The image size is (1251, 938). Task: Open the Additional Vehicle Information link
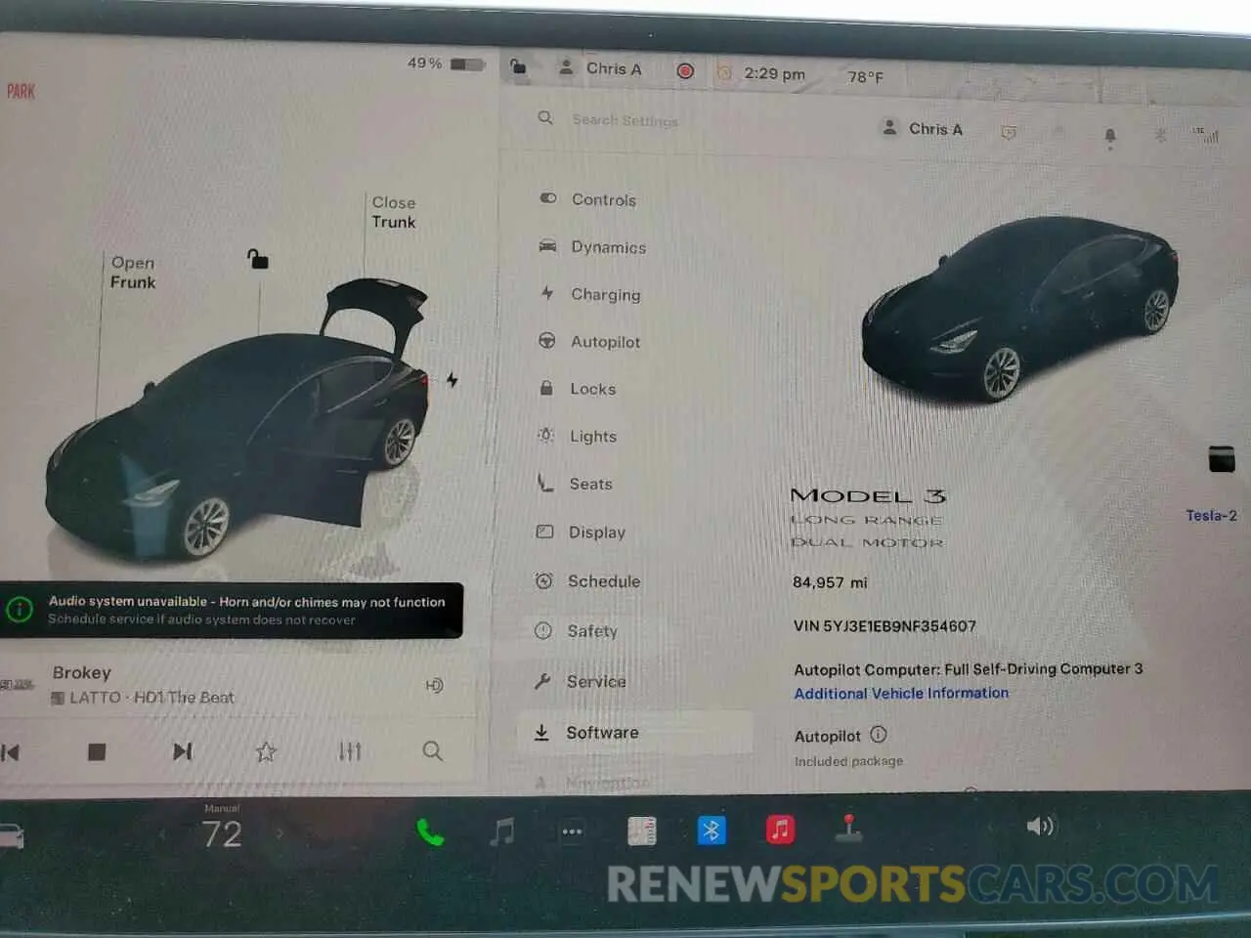(901, 693)
